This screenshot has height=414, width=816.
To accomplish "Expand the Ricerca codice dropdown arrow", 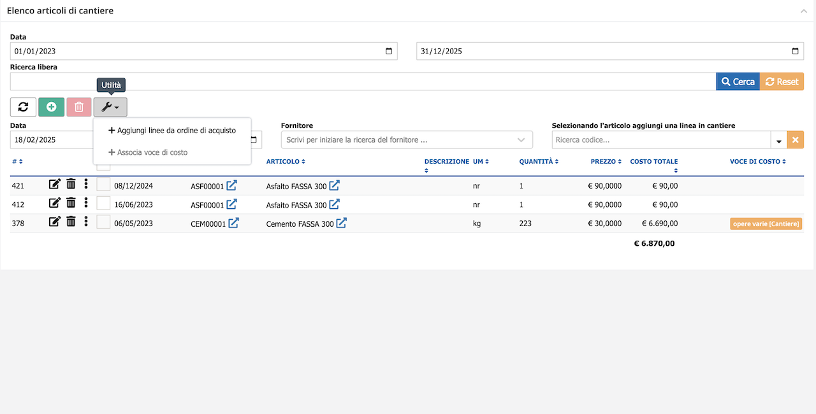I will coord(778,140).
